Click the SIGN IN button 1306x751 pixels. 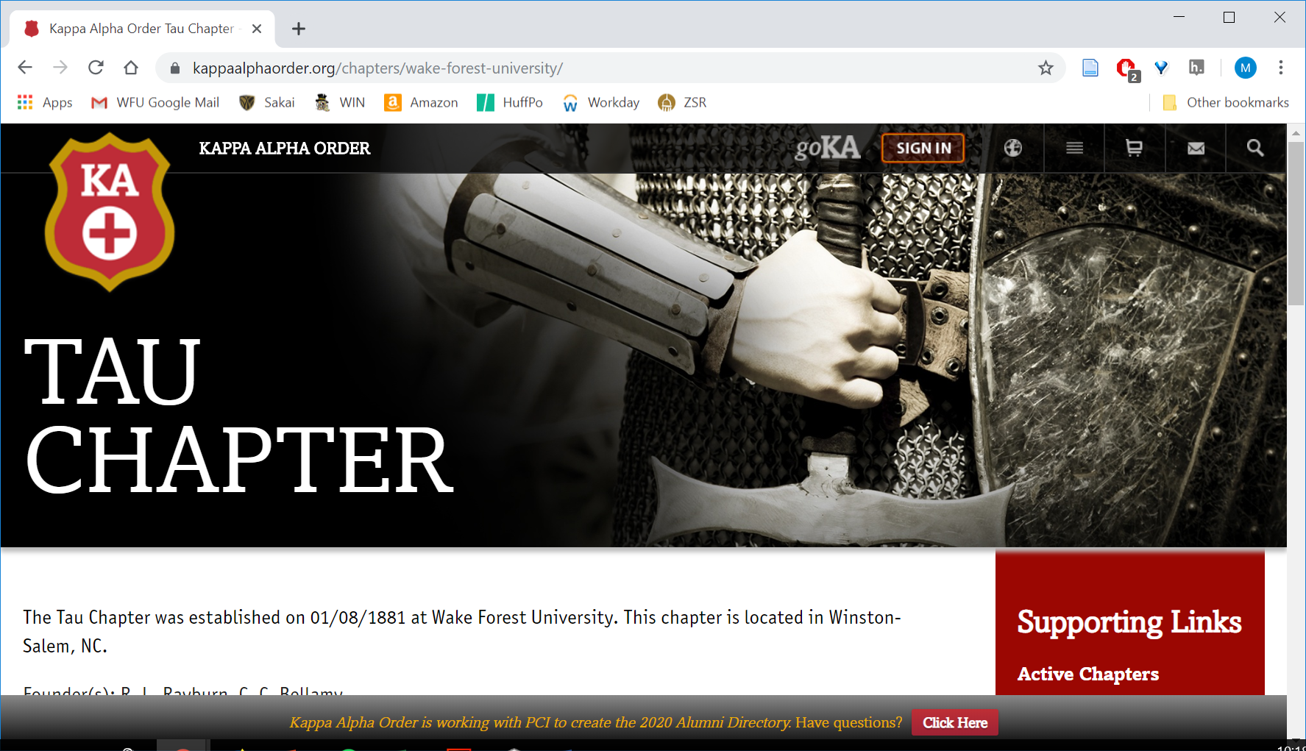[923, 148]
